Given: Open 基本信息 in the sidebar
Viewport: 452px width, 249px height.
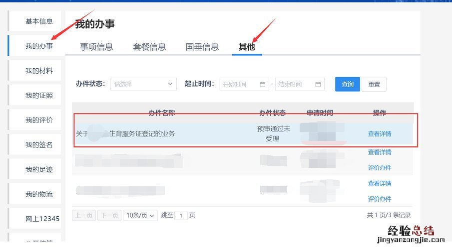Looking at the screenshot, I should pyautogui.click(x=35, y=21).
